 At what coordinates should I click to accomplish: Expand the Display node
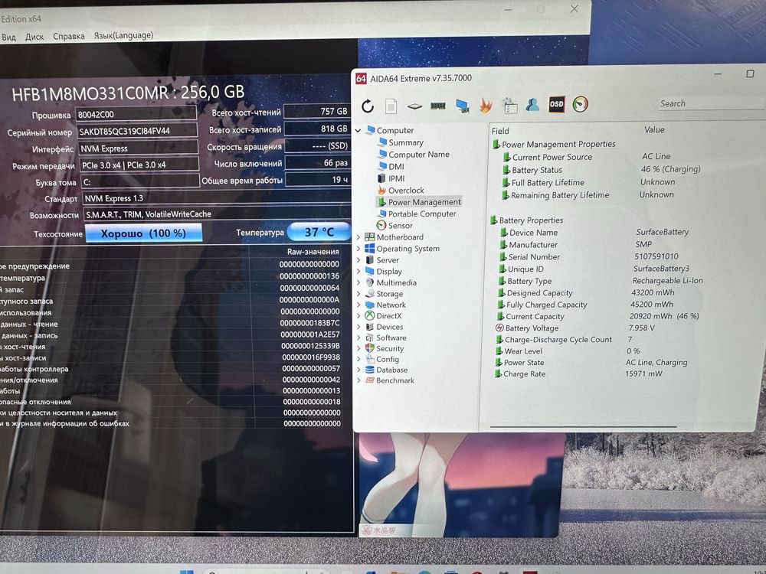click(x=358, y=272)
